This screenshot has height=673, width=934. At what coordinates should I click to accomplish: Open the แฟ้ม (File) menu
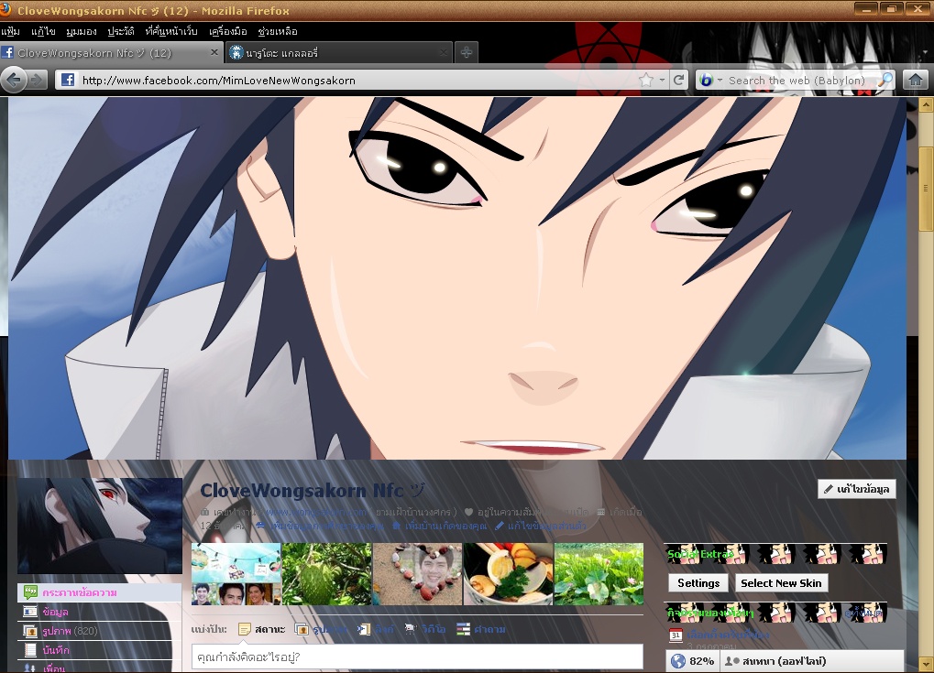pyautogui.click(x=10, y=31)
